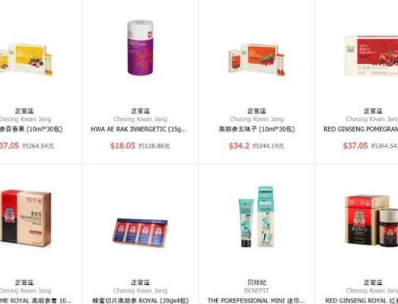Open the purple HWA AE RAK canister image
398x304 pixels.
(x=140, y=47)
